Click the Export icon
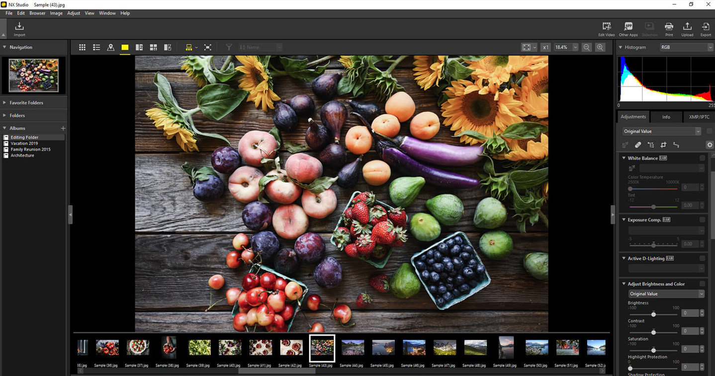The height and width of the screenshot is (376, 715). coord(706,29)
